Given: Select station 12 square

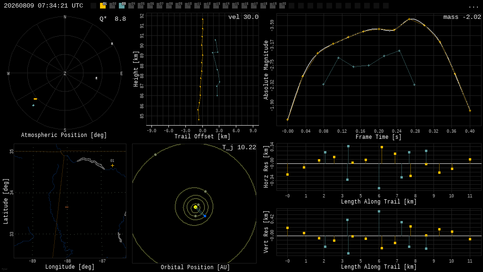Looking at the screenshot, I should pos(207,6).
